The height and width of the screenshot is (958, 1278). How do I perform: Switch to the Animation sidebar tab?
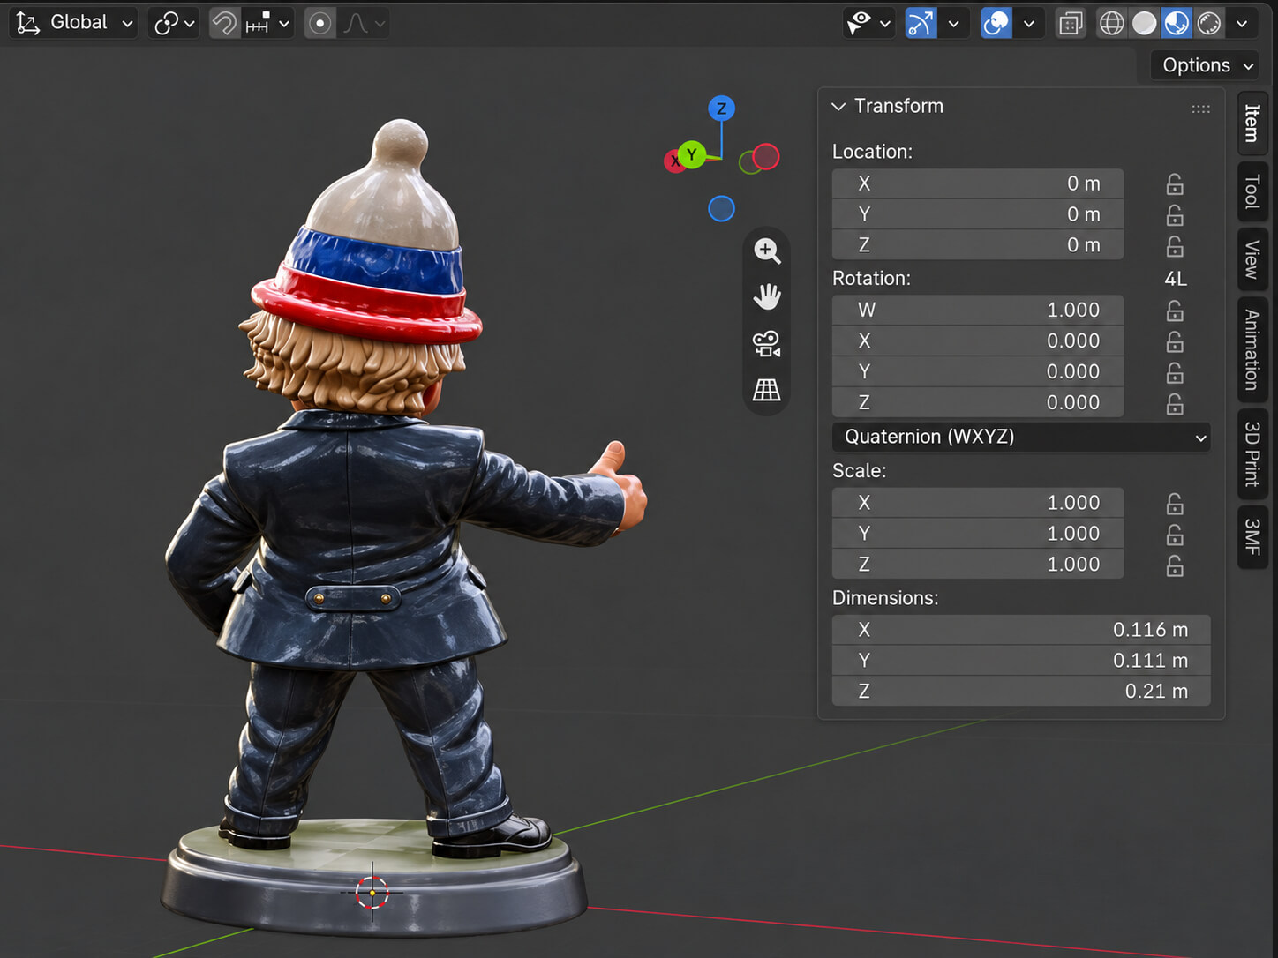coord(1252,349)
